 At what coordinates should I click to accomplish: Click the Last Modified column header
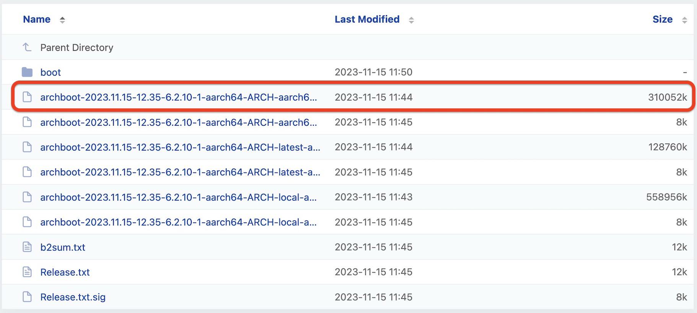pyautogui.click(x=367, y=19)
